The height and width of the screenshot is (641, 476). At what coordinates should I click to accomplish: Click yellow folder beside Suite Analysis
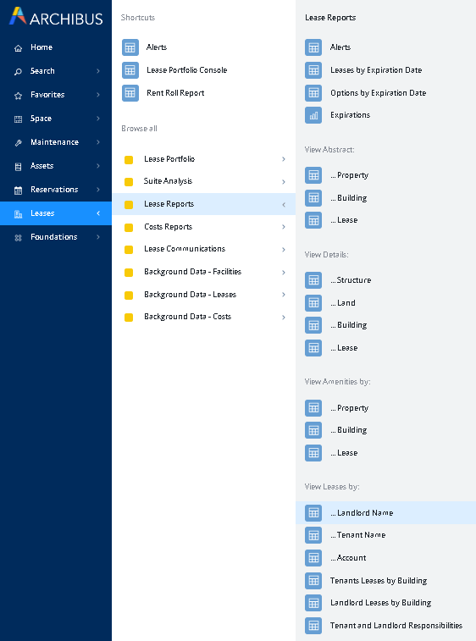click(x=129, y=182)
